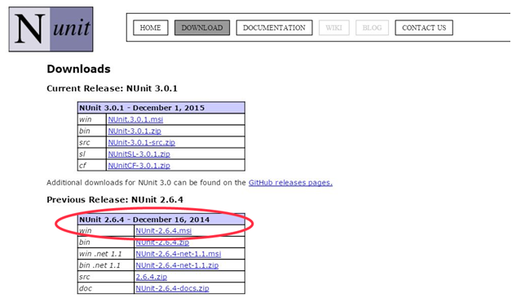
Task: Download NUnit-3.0.1-src.zip source
Action: coord(141,143)
